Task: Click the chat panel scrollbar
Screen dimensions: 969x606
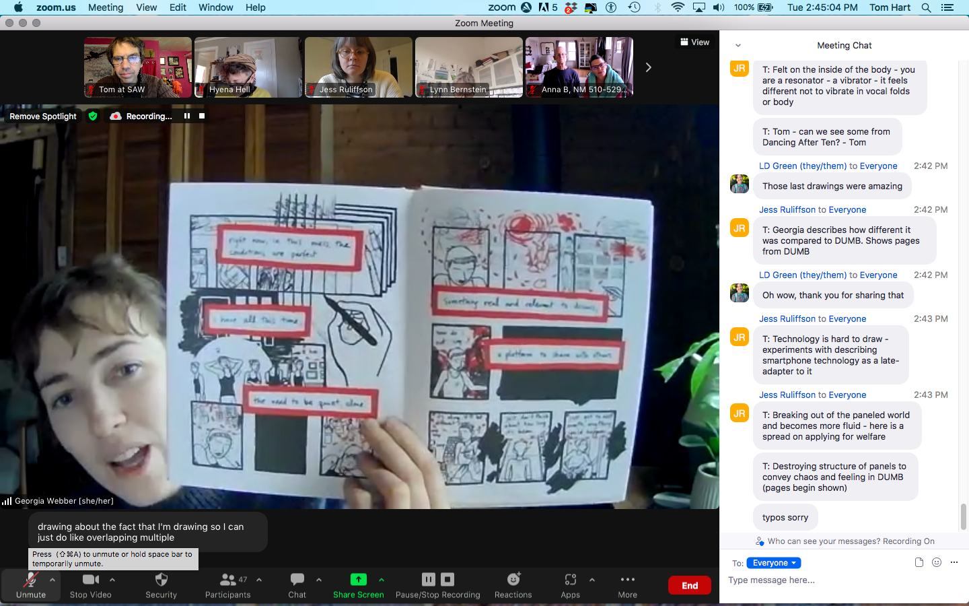Action: 964,516
